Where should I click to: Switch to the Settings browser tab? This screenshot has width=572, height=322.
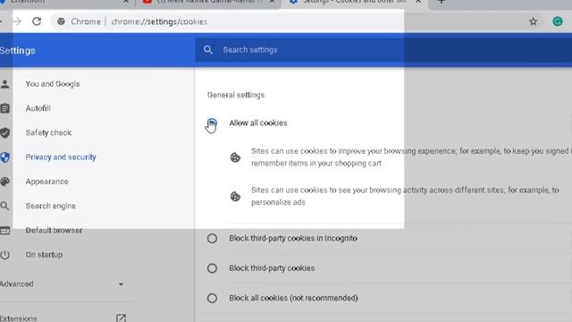coord(354,2)
